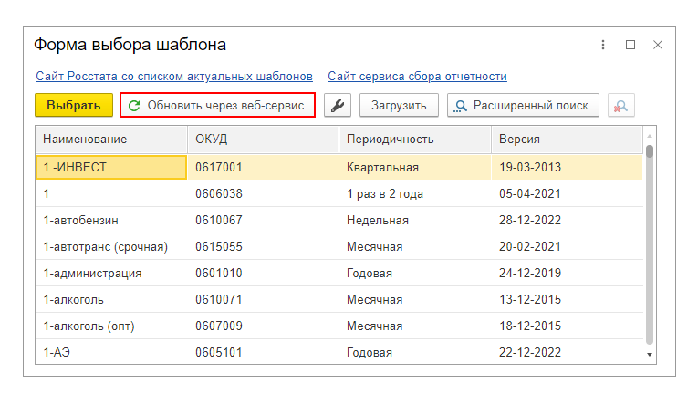This screenshot has width=698, height=404.
Task: Click Месячная in the 1-автотранс row
Action: (415, 246)
